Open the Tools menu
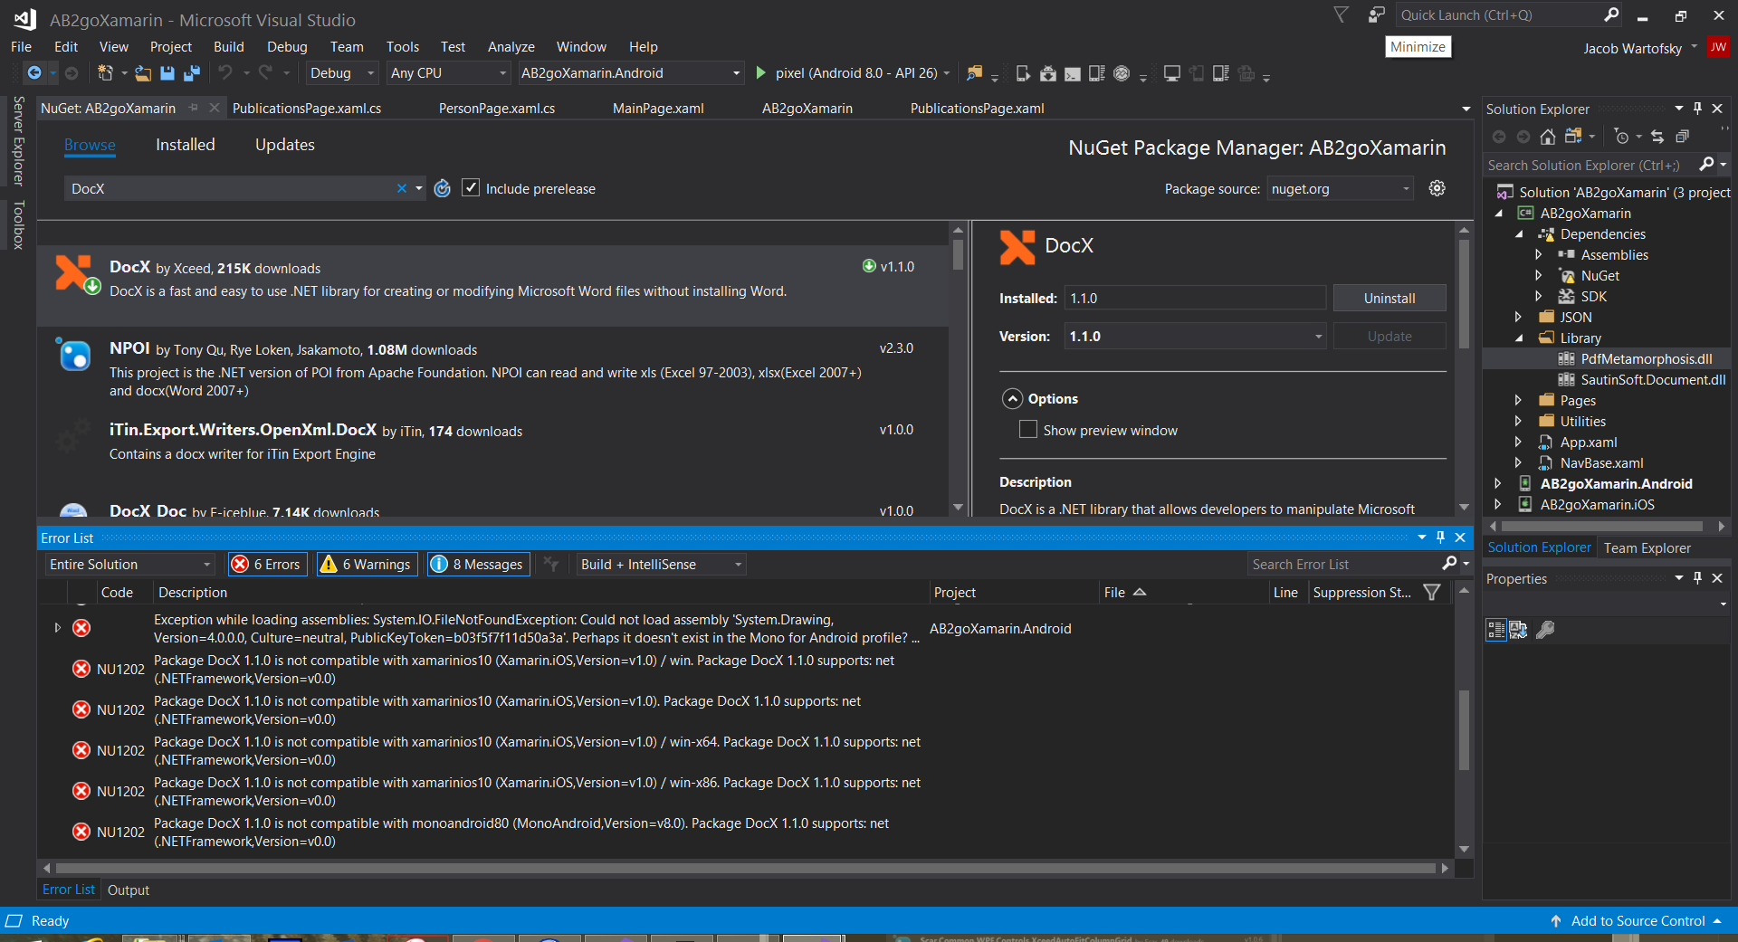This screenshot has height=942, width=1738. tap(402, 46)
